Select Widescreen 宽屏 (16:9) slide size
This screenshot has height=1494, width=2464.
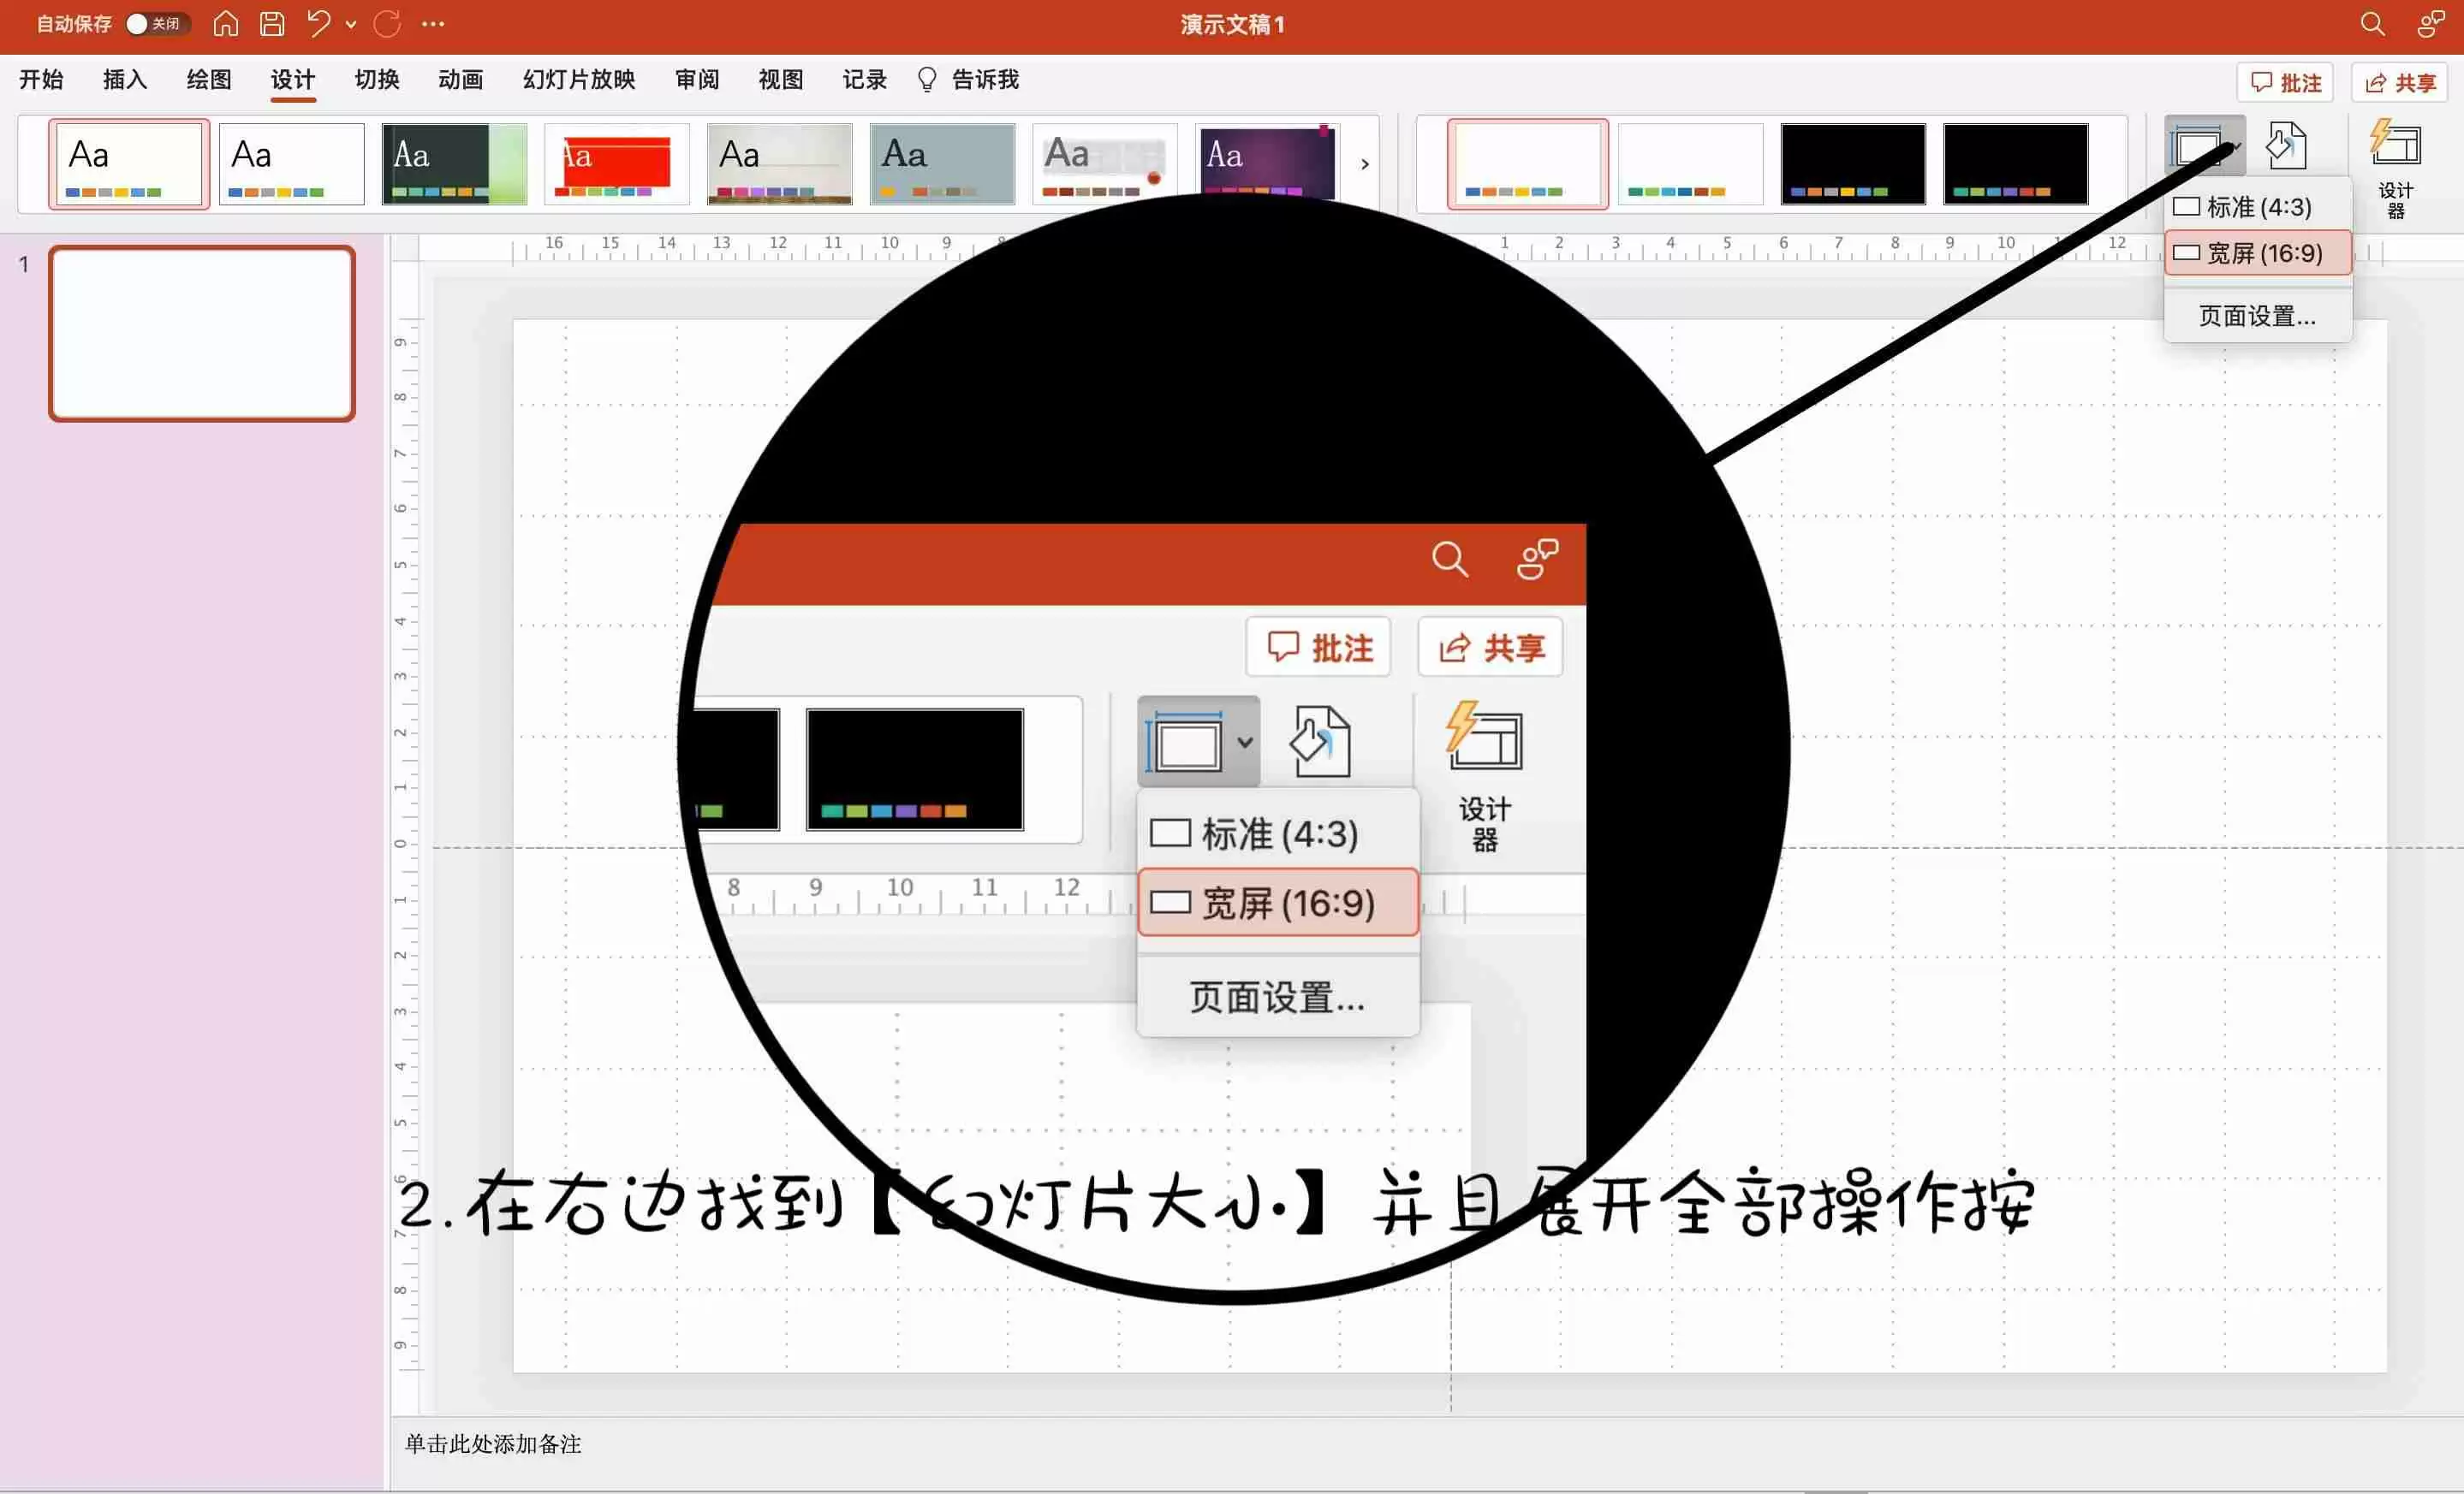[x=2258, y=252]
